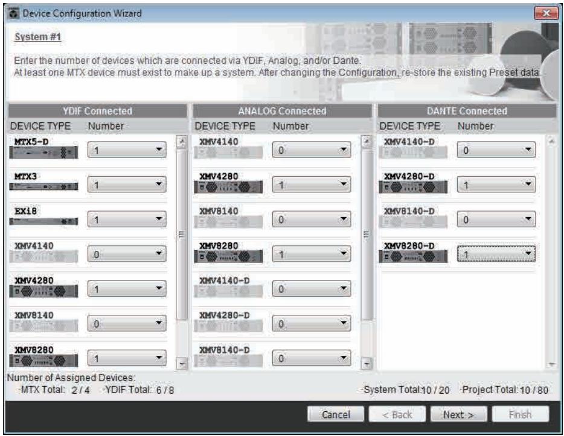Open EXi8 number dropdown in YDIF column
The image size is (564, 436).
[127, 220]
